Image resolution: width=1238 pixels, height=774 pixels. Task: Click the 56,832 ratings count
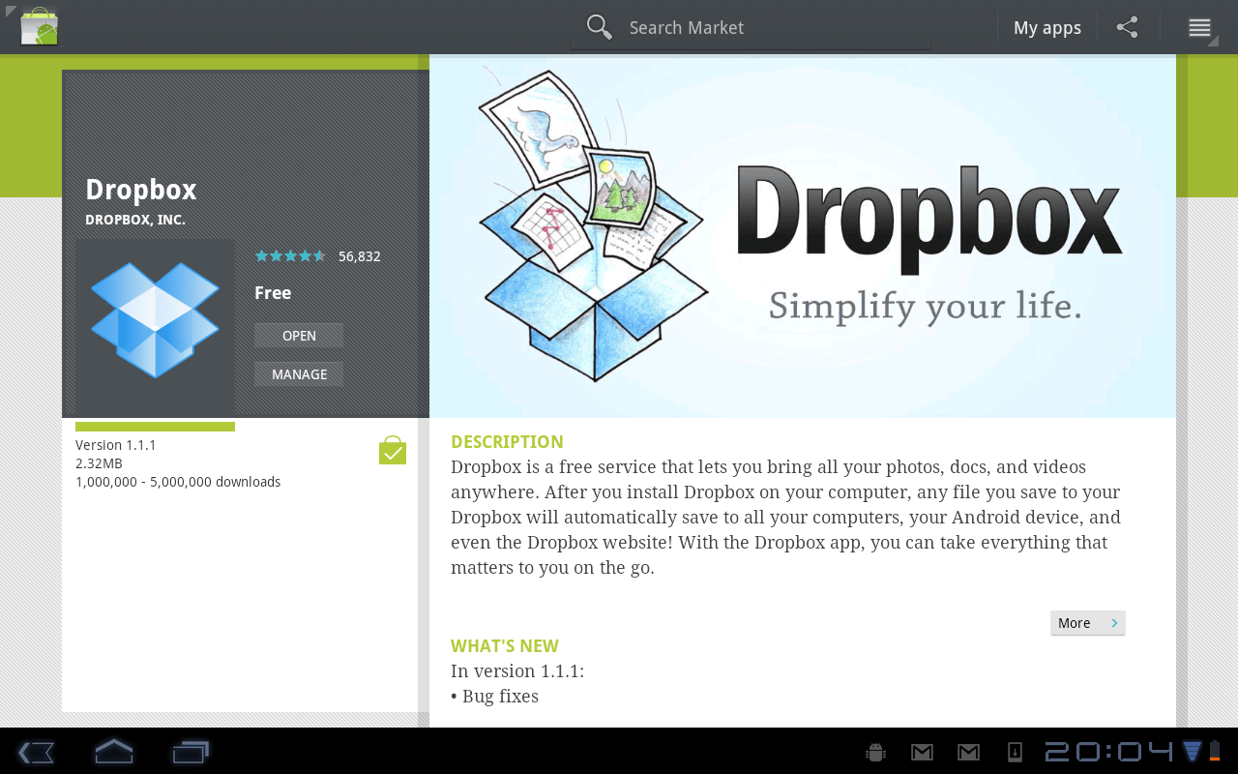click(x=360, y=256)
